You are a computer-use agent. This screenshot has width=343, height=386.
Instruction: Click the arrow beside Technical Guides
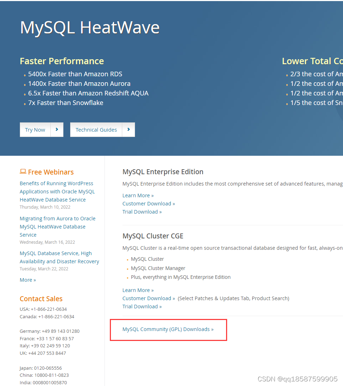click(128, 129)
